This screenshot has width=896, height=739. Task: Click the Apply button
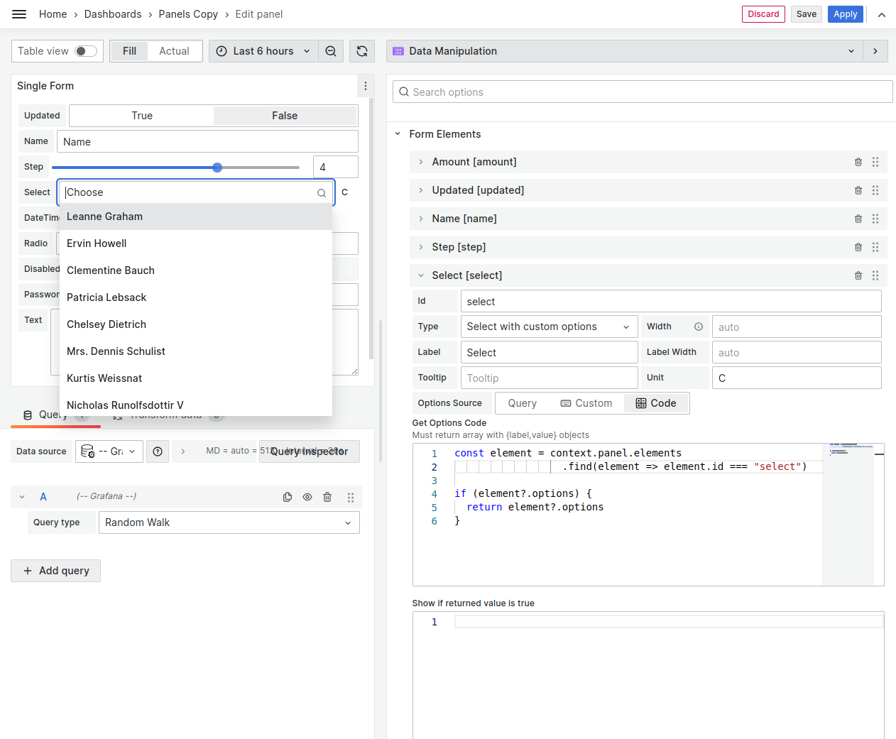click(x=845, y=13)
